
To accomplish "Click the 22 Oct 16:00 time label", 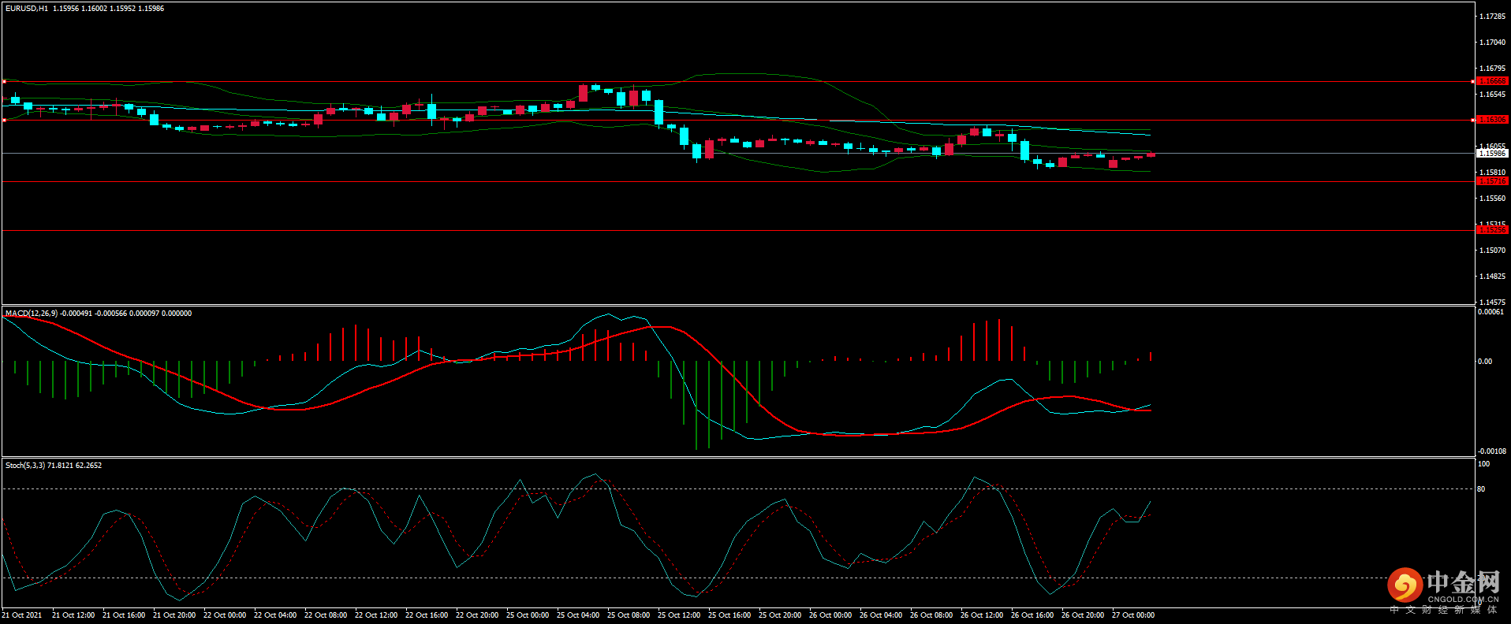I will [427, 615].
